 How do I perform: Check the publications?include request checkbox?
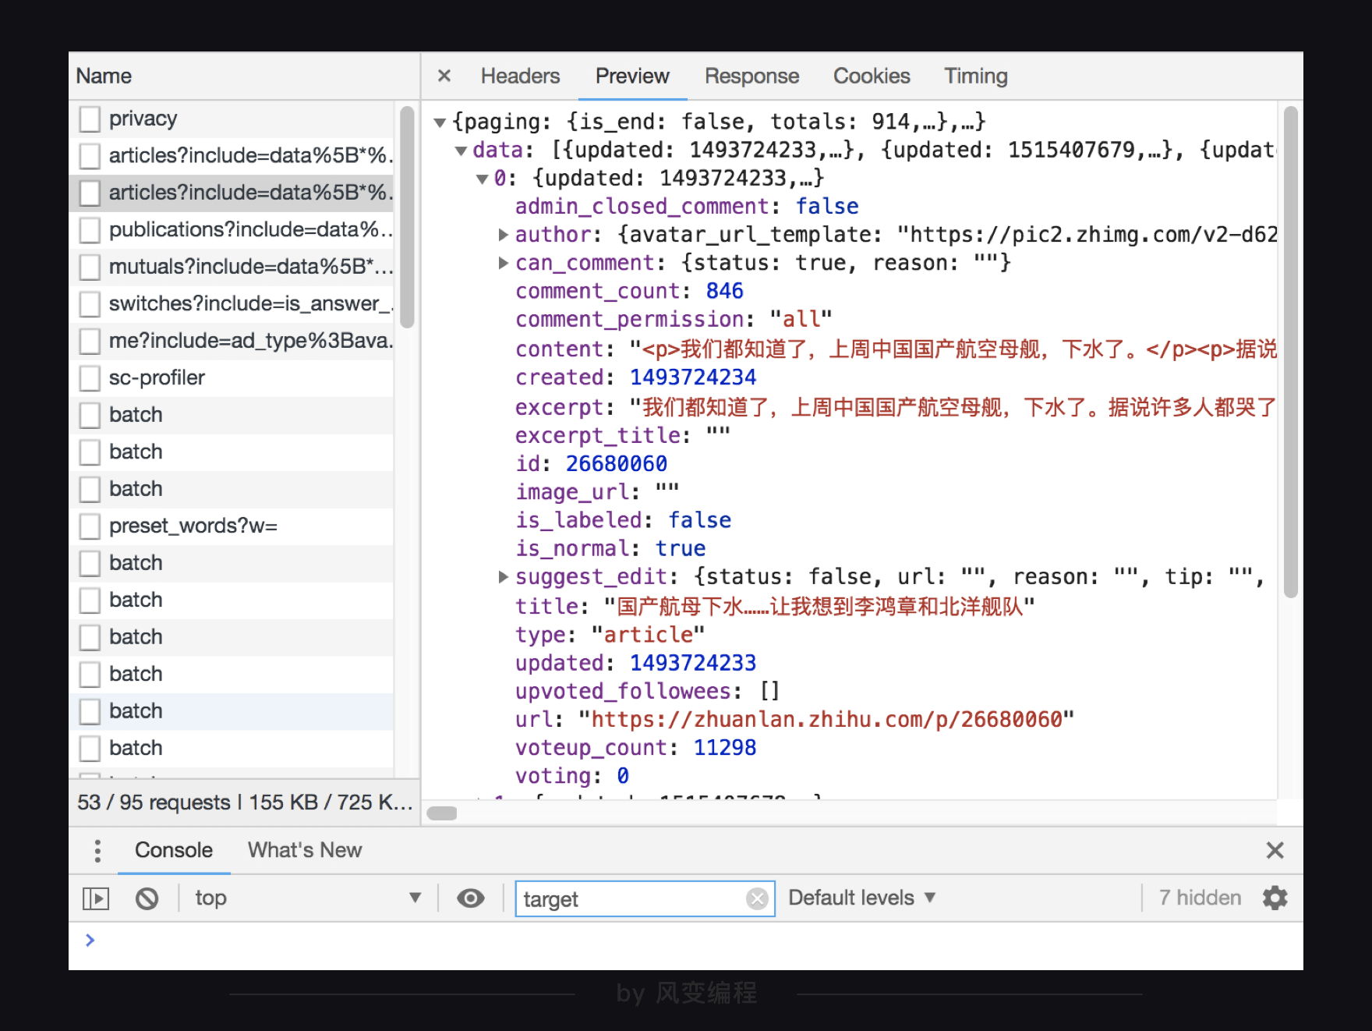coord(90,230)
